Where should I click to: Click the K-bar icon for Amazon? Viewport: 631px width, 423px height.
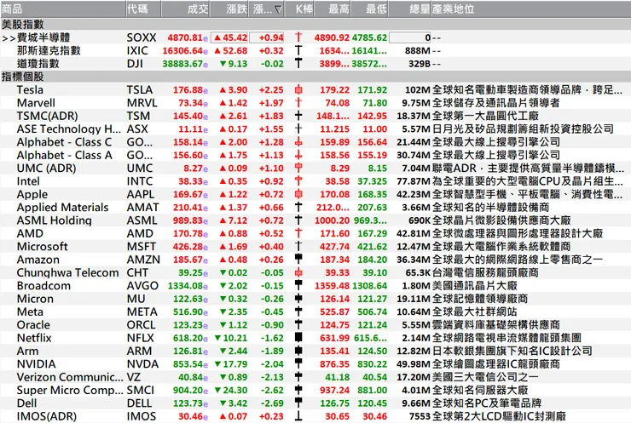(298, 260)
